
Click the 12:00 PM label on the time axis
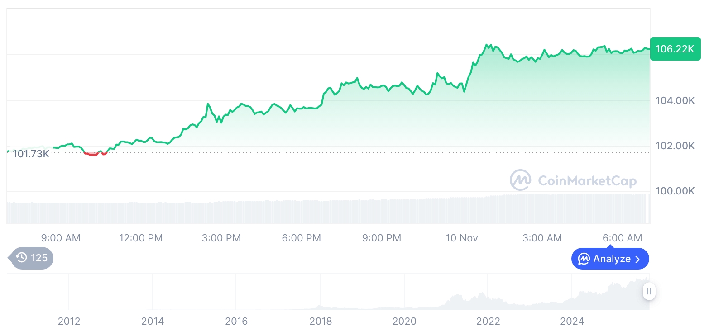point(141,238)
